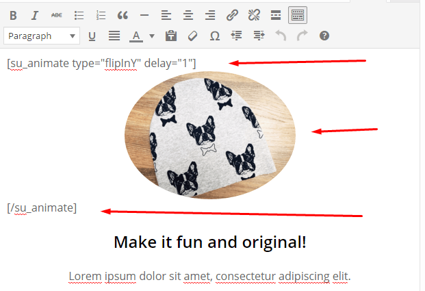
Task: Insert horizontal line
Action: click(x=144, y=14)
